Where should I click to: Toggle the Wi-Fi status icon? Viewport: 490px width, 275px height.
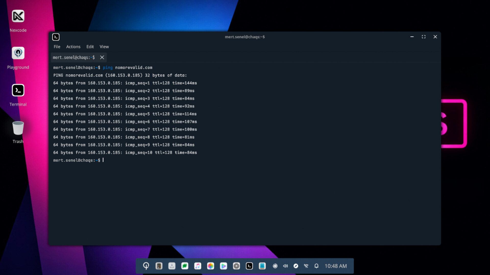(x=306, y=266)
